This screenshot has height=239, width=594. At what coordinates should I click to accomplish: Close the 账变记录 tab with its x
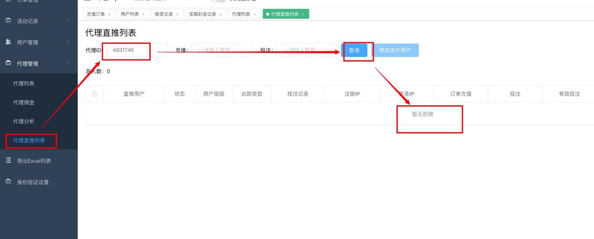[176, 14]
